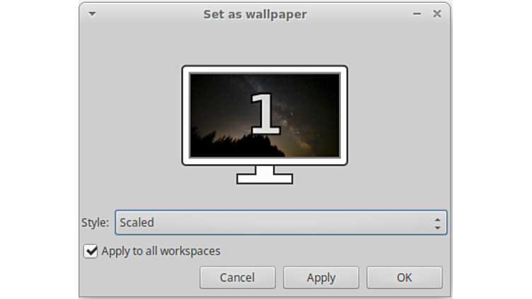Click the monitor stand base icon
This screenshot has width=532, height=299.
click(x=265, y=179)
